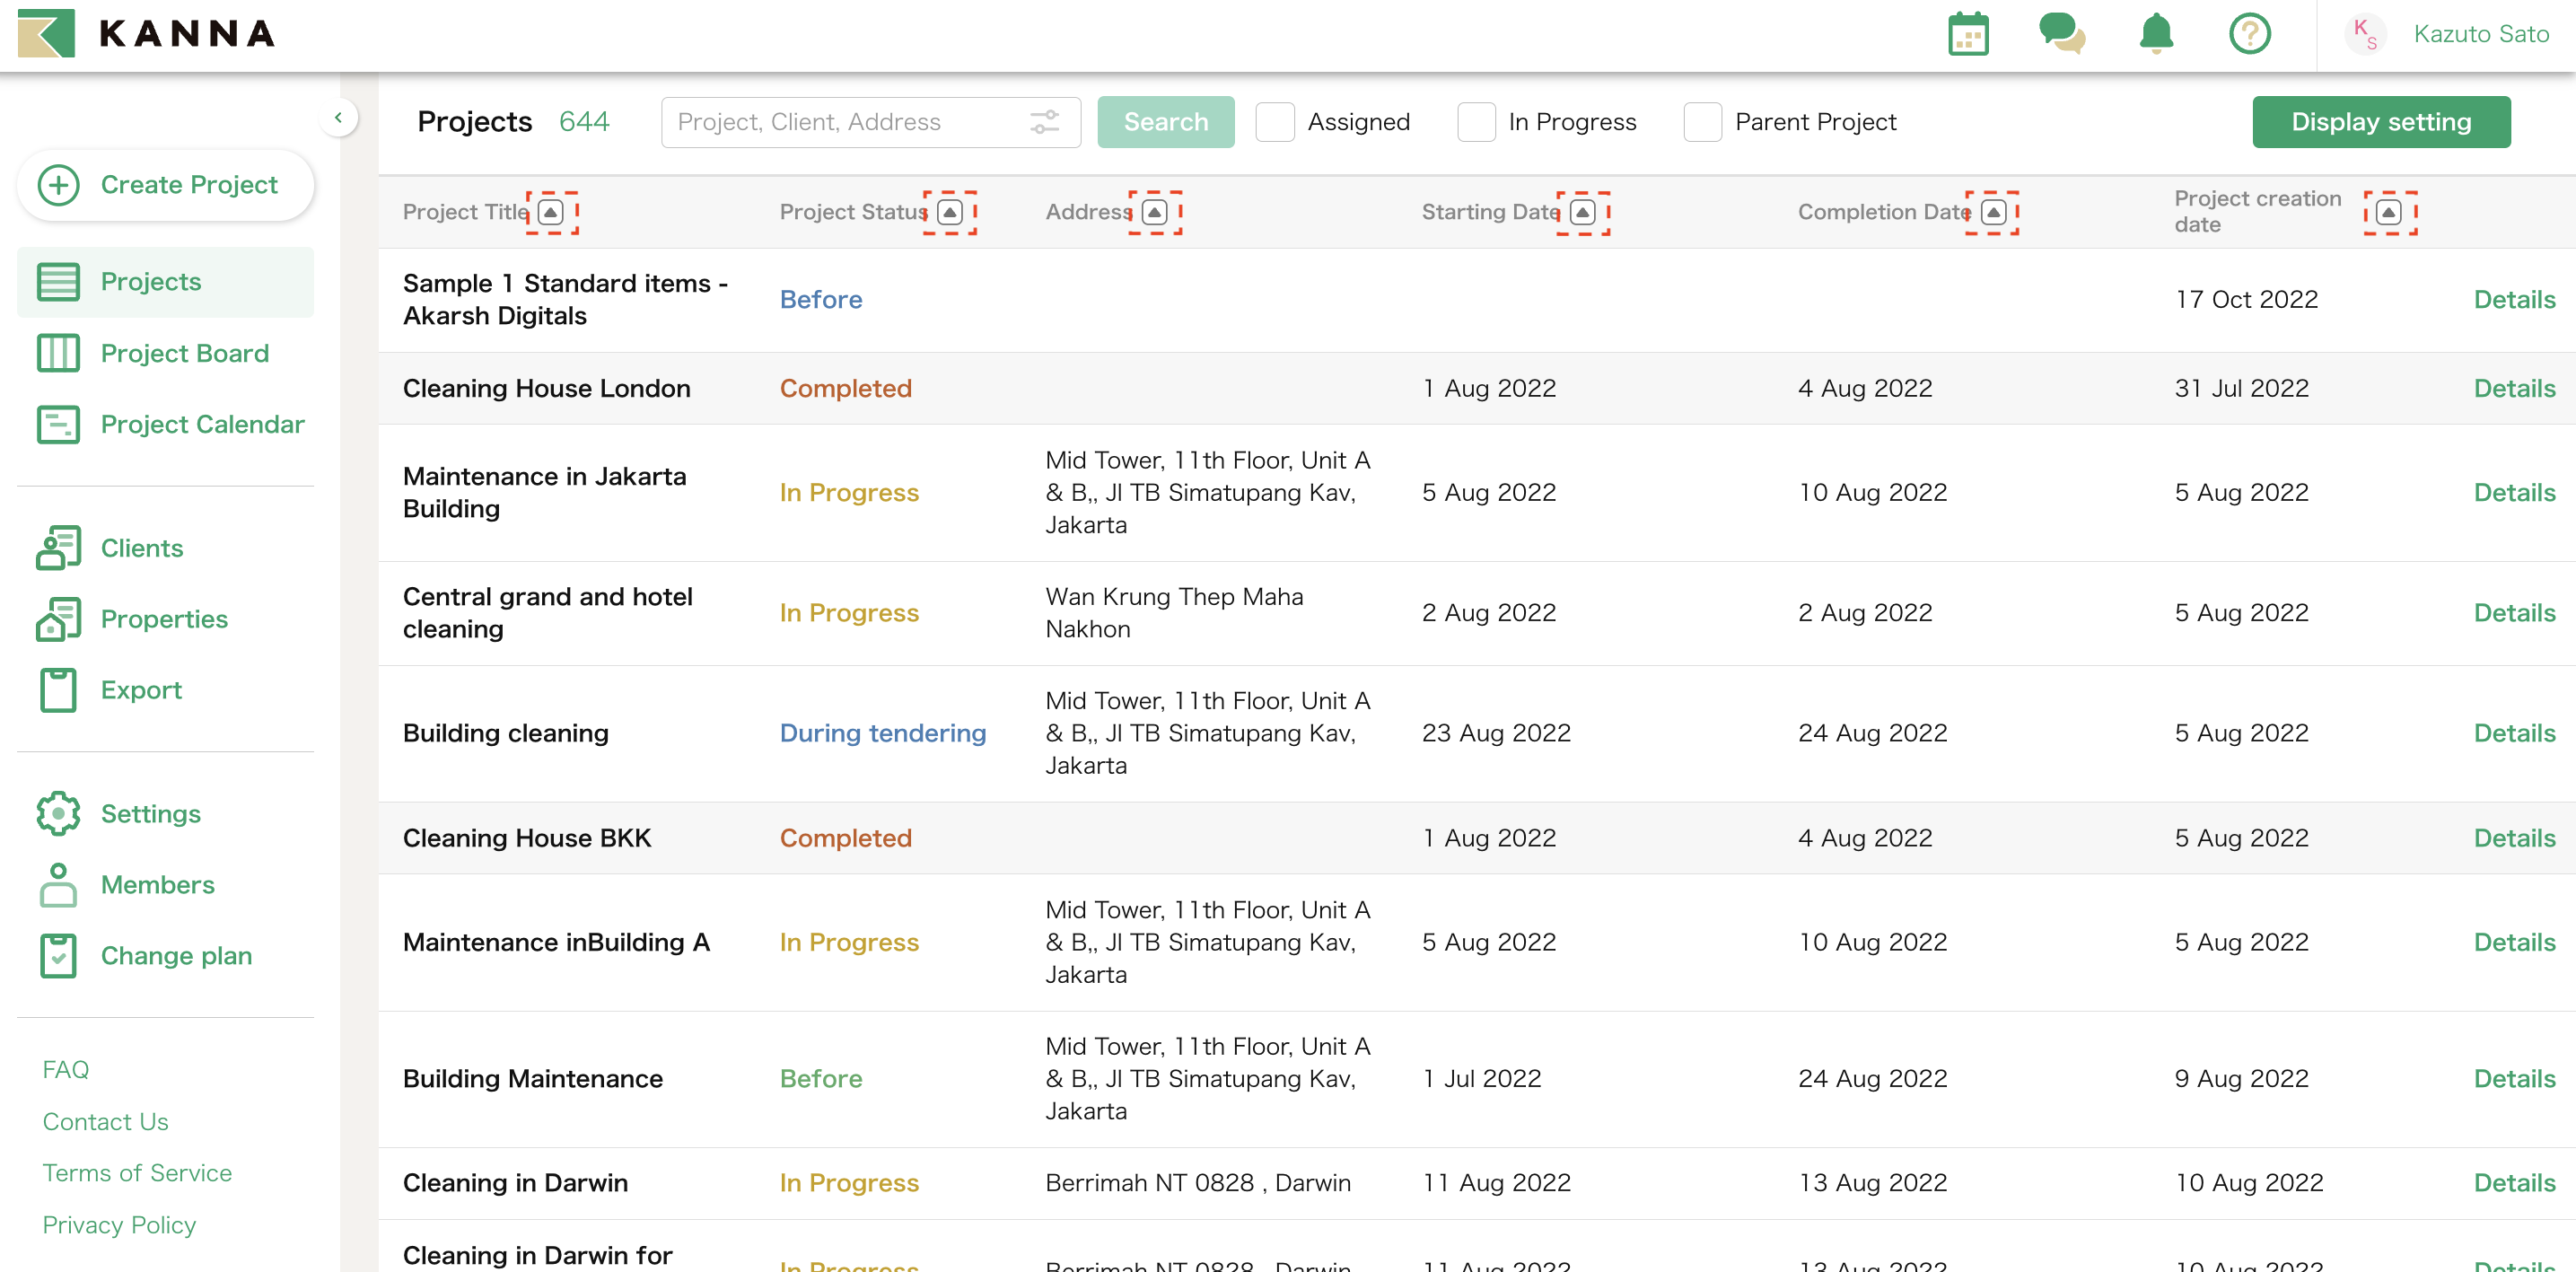Open the notifications bell icon

click(x=2155, y=33)
